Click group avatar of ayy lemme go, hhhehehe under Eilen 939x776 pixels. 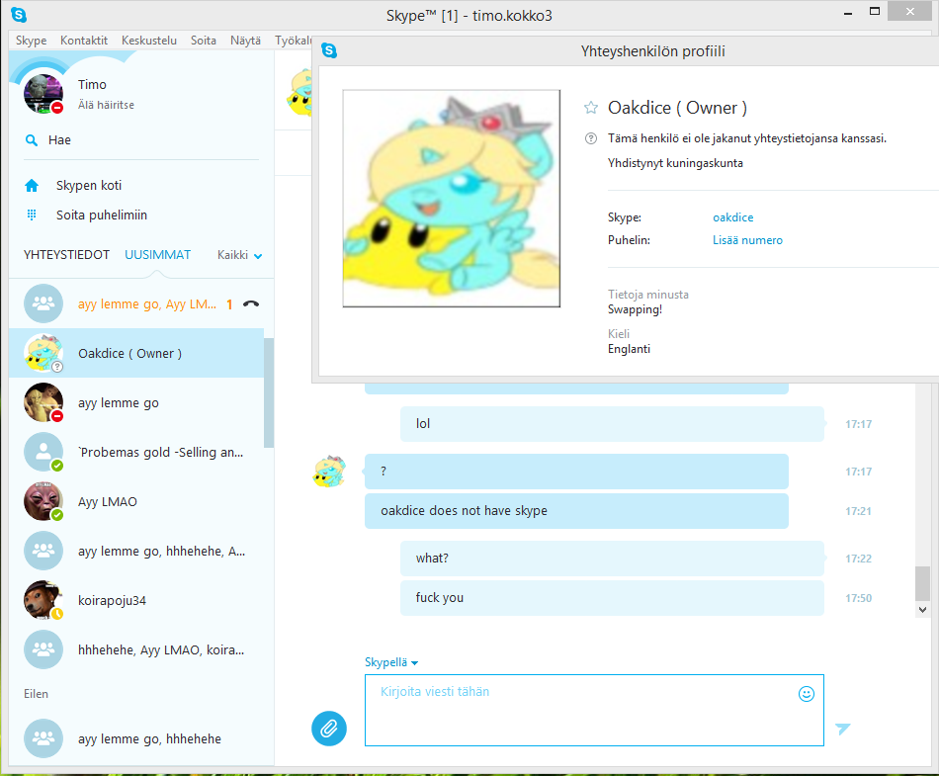pyautogui.click(x=43, y=738)
